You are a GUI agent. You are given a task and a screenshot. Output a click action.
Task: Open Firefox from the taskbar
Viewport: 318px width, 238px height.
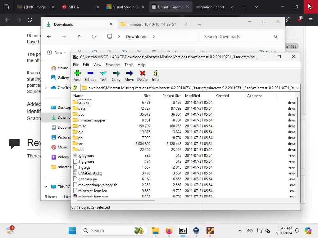click(x=169, y=231)
